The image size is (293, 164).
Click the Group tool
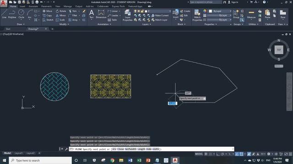pyautogui.click(x=236, y=14)
